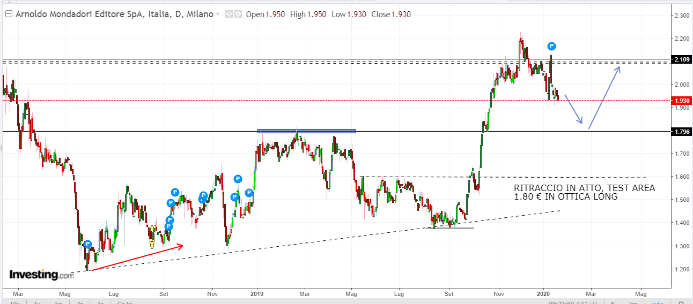Select the blue resistance rectangle zone
The height and width of the screenshot is (304, 693).
[306, 131]
